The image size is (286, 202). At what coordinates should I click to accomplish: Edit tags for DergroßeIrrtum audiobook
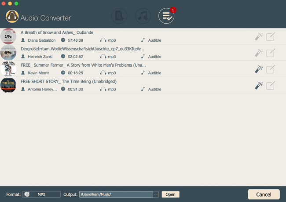(271, 53)
